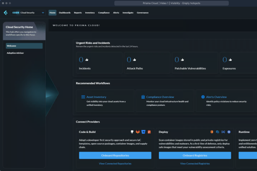Select Welcome in the sidebar

click(x=24, y=46)
